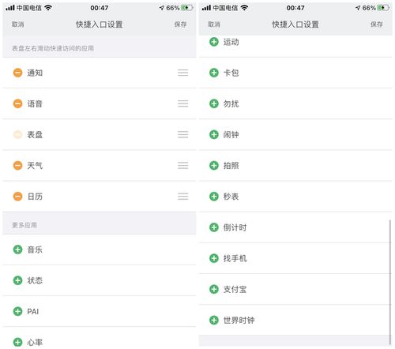Remove 通知 using its orange minus icon
This screenshot has height=349, width=395.
point(17,73)
